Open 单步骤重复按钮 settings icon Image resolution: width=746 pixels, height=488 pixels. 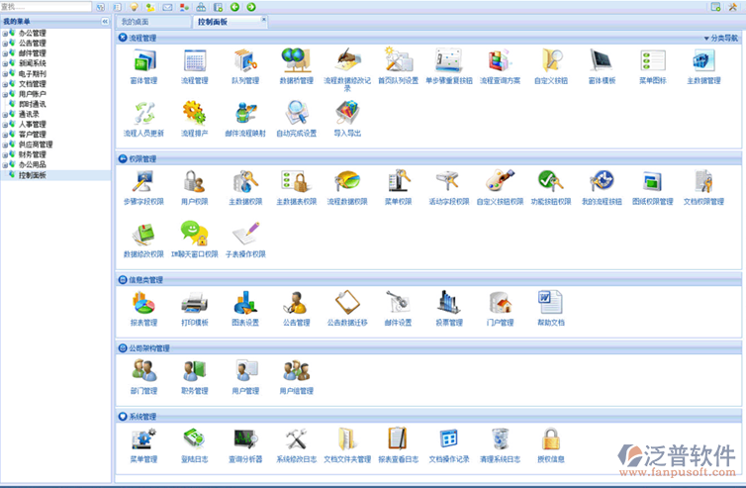pyautogui.click(x=449, y=61)
